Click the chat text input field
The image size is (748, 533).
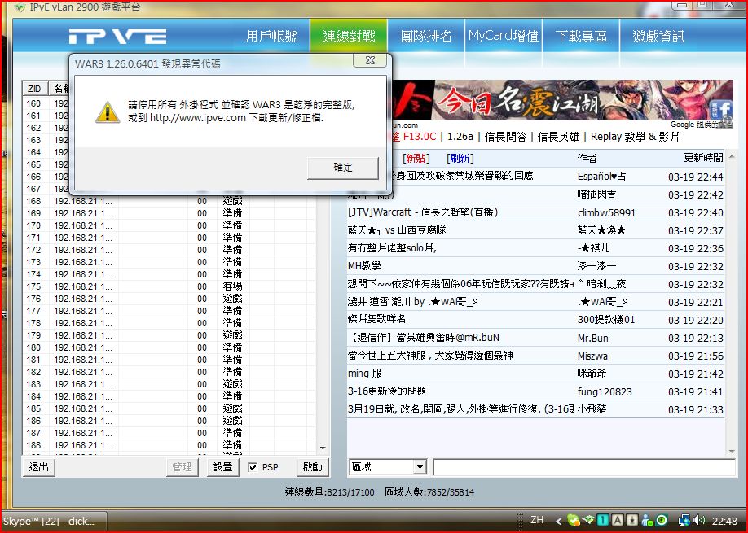pos(583,467)
